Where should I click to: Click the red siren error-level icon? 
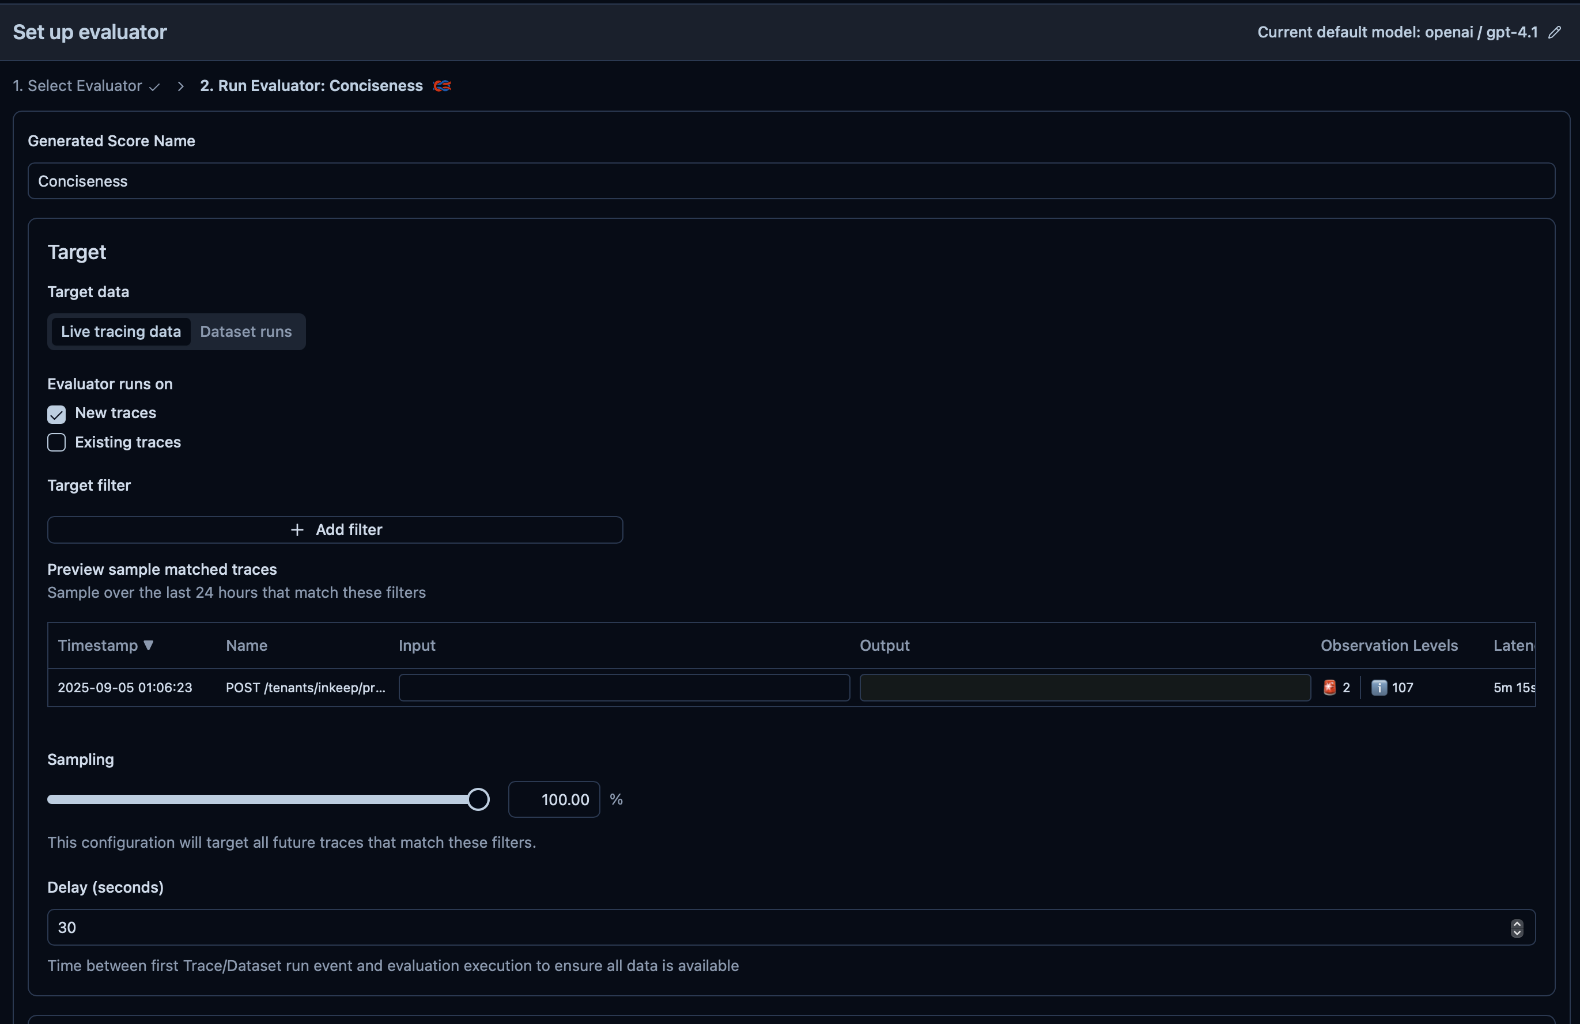coord(1329,688)
